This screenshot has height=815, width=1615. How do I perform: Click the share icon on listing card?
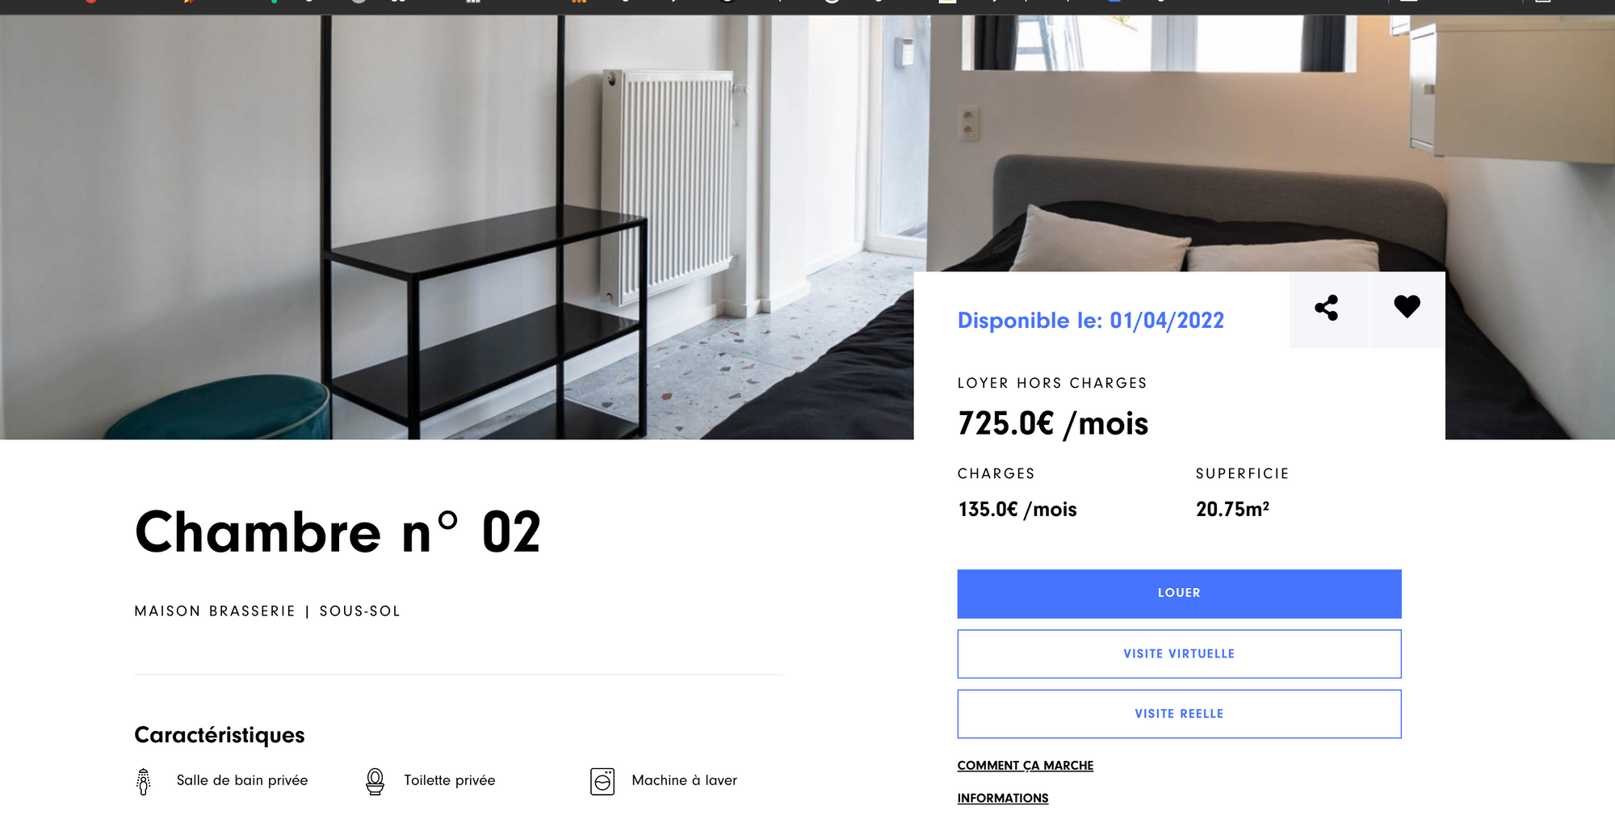click(1328, 308)
